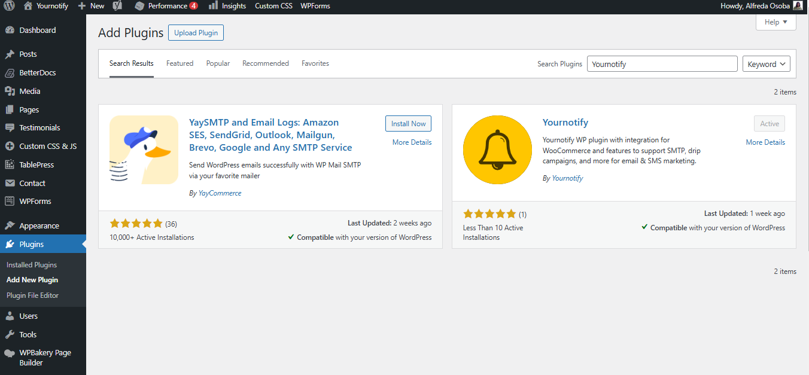Viewport: 809px width, 375px height.
Task: Click the Contact envelope icon
Action: 10,184
